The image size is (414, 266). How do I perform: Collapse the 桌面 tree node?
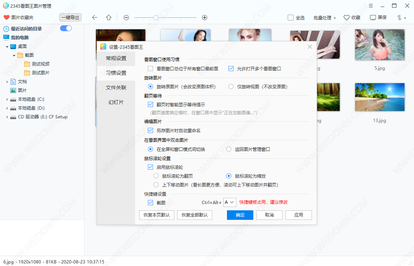7,47
